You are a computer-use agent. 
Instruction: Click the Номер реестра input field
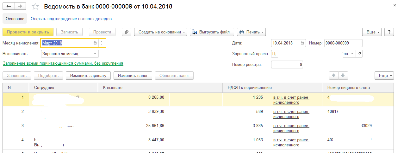point(287,65)
